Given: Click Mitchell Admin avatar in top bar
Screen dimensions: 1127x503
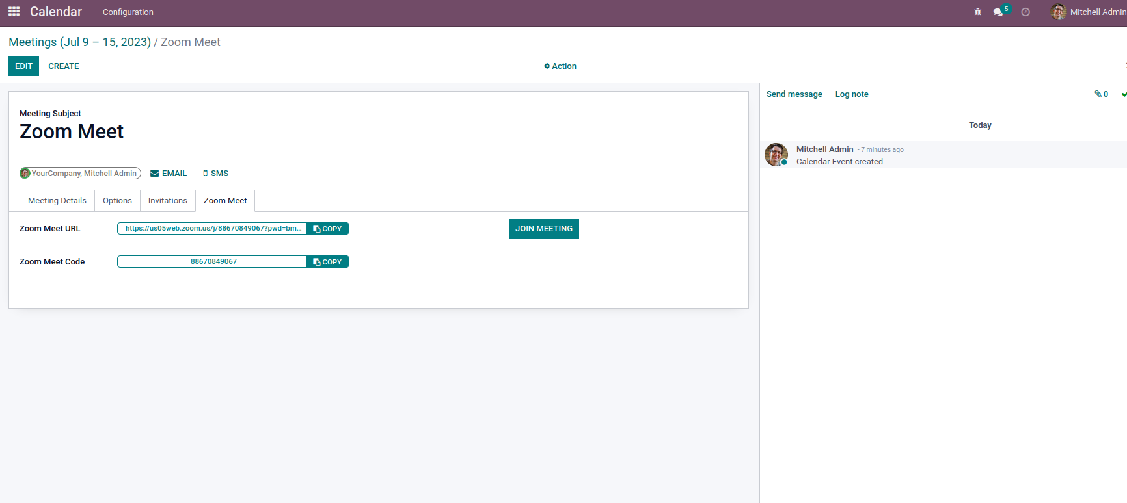Looking at the screenshot, I should 1058,12.
